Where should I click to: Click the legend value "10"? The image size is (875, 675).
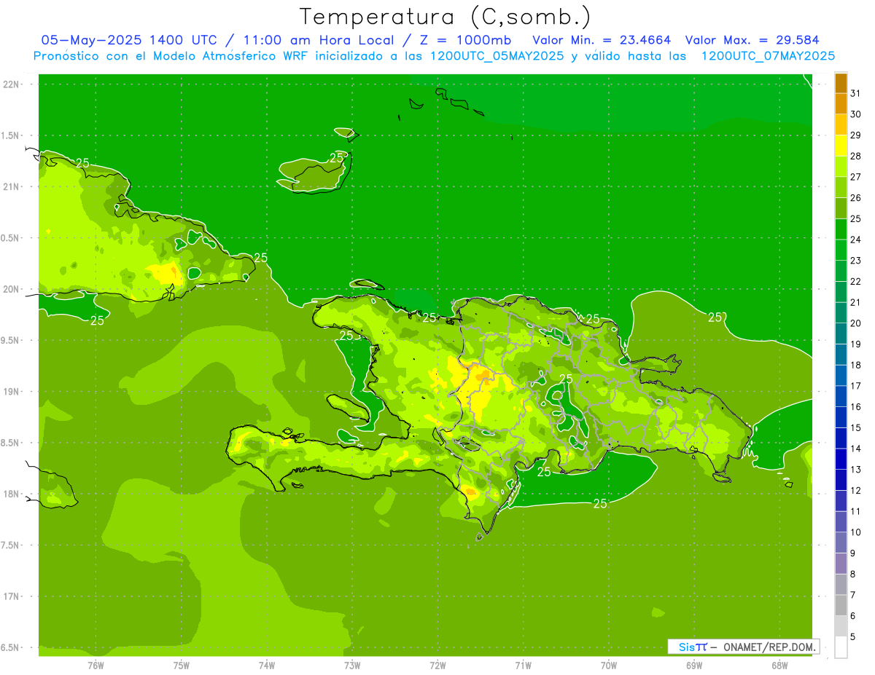(855, 532)
